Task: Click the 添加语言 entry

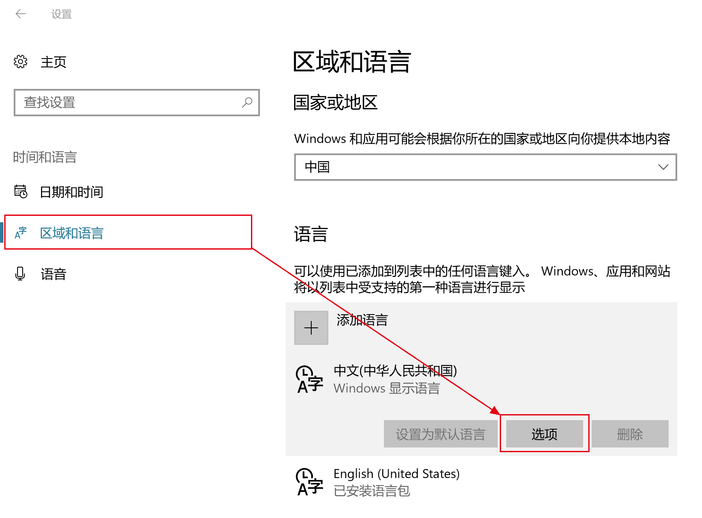Action: click(362, 321)
